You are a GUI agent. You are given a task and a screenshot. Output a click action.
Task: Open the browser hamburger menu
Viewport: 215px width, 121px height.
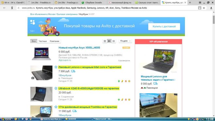[200, 3]
